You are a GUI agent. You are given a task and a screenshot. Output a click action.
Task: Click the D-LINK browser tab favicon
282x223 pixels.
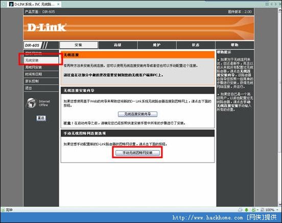11,4
